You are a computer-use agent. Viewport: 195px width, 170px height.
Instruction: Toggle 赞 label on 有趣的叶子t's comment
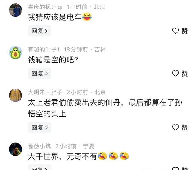(x=185, y=74)
